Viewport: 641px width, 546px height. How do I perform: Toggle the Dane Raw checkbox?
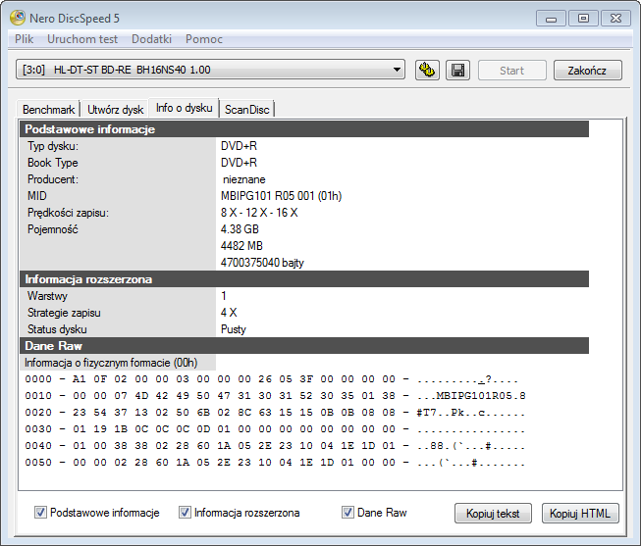347,512
